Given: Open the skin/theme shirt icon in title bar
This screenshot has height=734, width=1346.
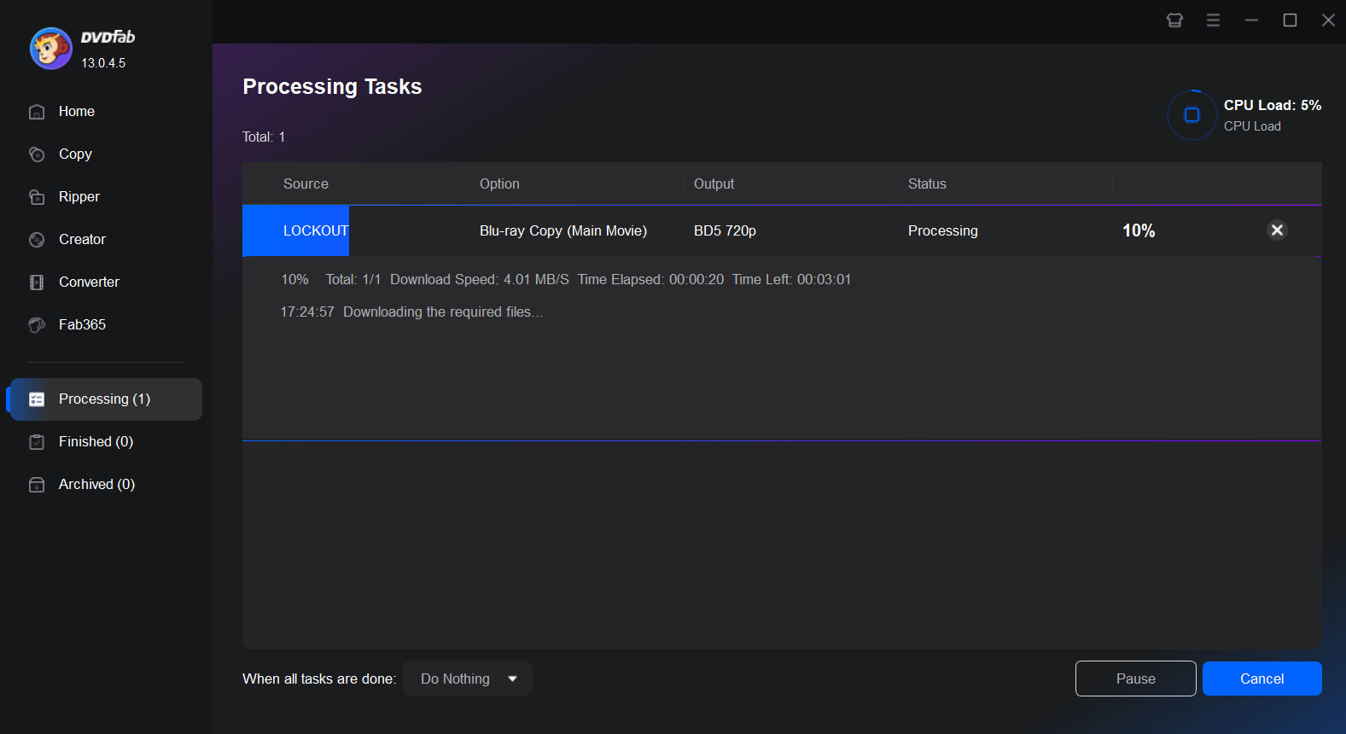Looking at the screenshot, I should tap(1174, 20).
